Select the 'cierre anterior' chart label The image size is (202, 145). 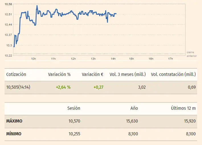point(192,54)
